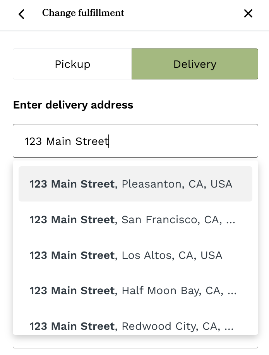Place cursor after "Street" in address field
Image resolution: width=269 pixels, height=355 pixels.
108,141
